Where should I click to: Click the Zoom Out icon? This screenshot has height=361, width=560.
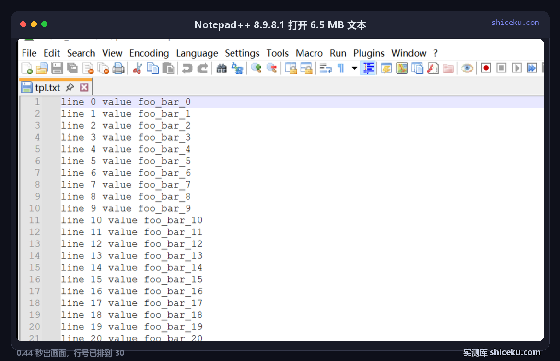pyautogui.click(x=271, y=68)
